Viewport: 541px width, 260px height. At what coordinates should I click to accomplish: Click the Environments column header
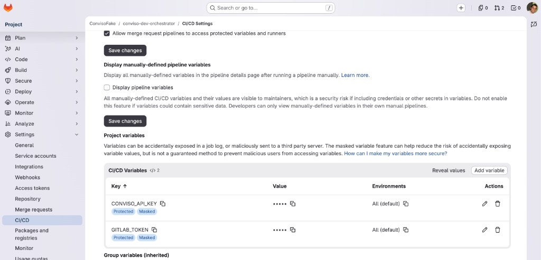pyautogui.click(x=389, y=186)
